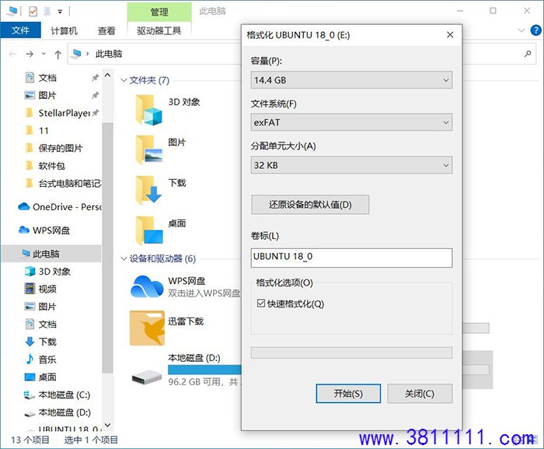Select 下载 in the navigation sidebar
Image resolution: width=544 pixels, height=449 pixels.
47,342
